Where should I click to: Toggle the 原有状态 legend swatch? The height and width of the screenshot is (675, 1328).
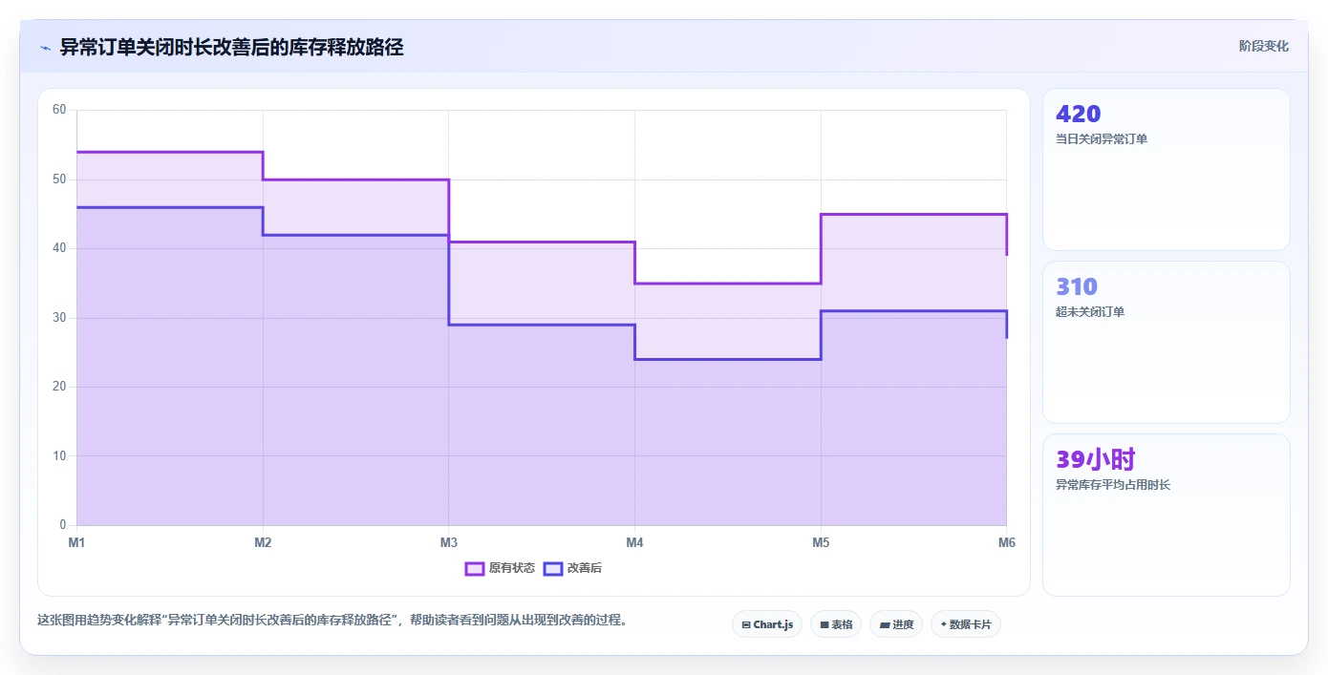coord(475,568)
